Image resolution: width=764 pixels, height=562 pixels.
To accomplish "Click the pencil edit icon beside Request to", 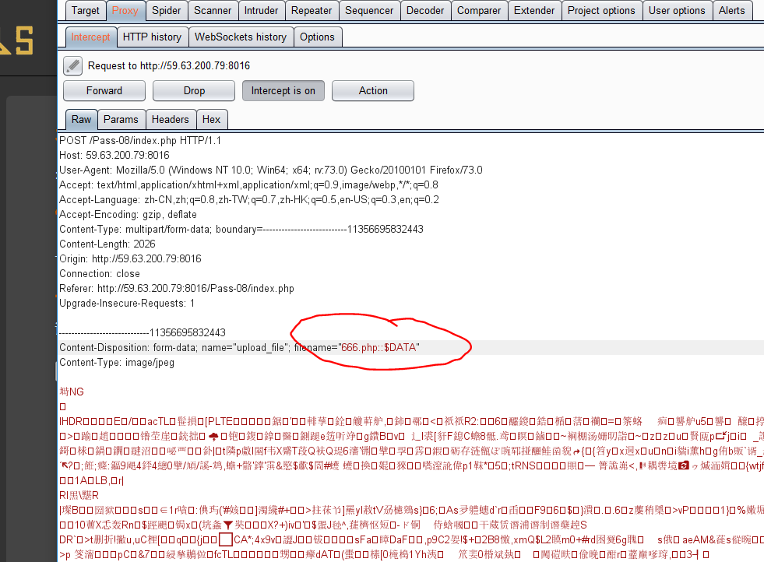I will pos(72,65).
